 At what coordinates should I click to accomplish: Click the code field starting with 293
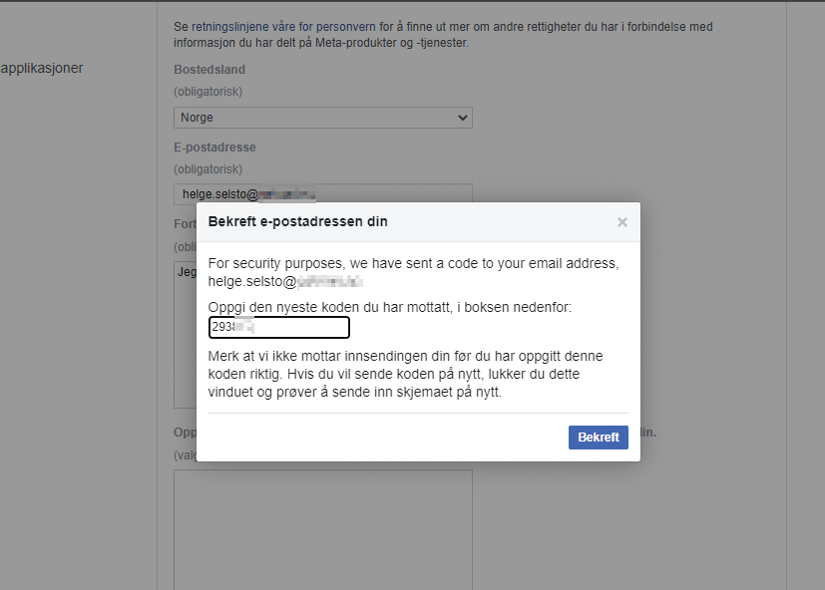point(278,327)
